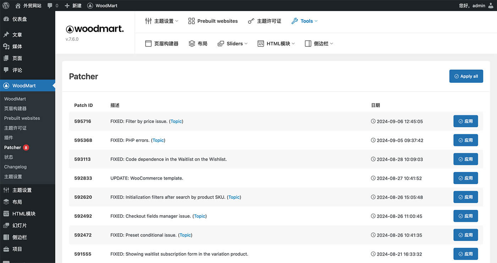This screenshot has width=497, height=263.
Task: Open 主题设置 sidebar menu with sliders icon
Action: (27, 190)
